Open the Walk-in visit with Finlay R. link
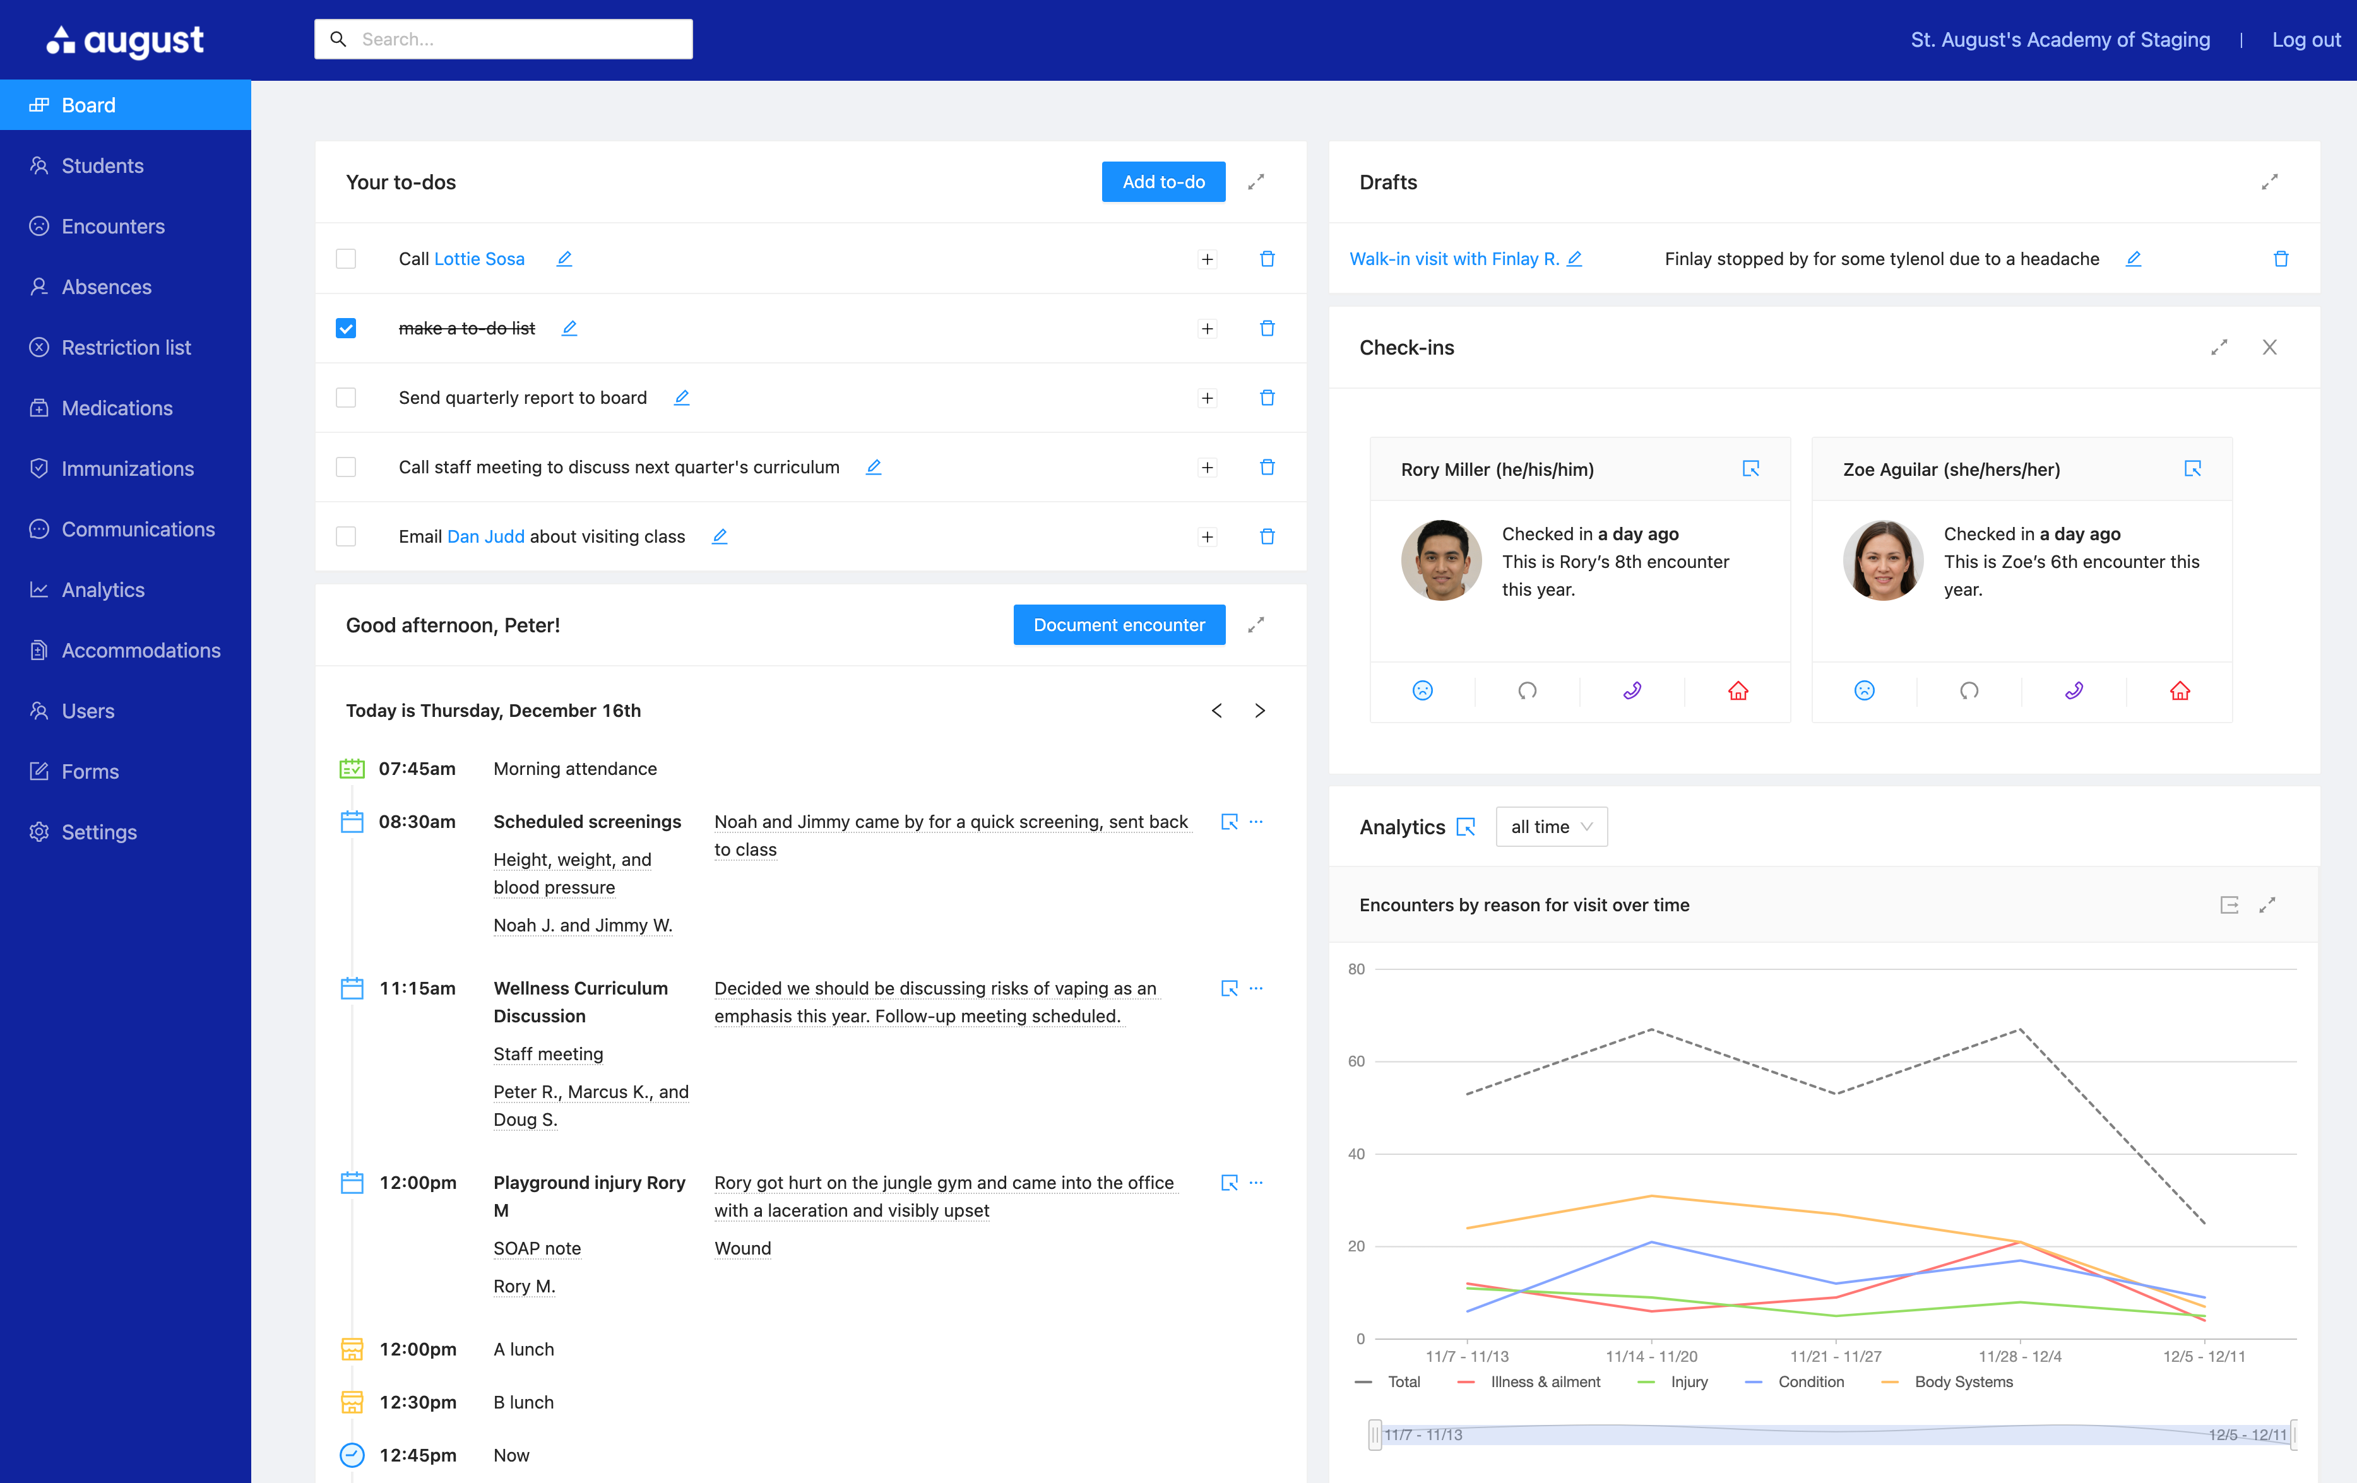 coord(1452,259)
